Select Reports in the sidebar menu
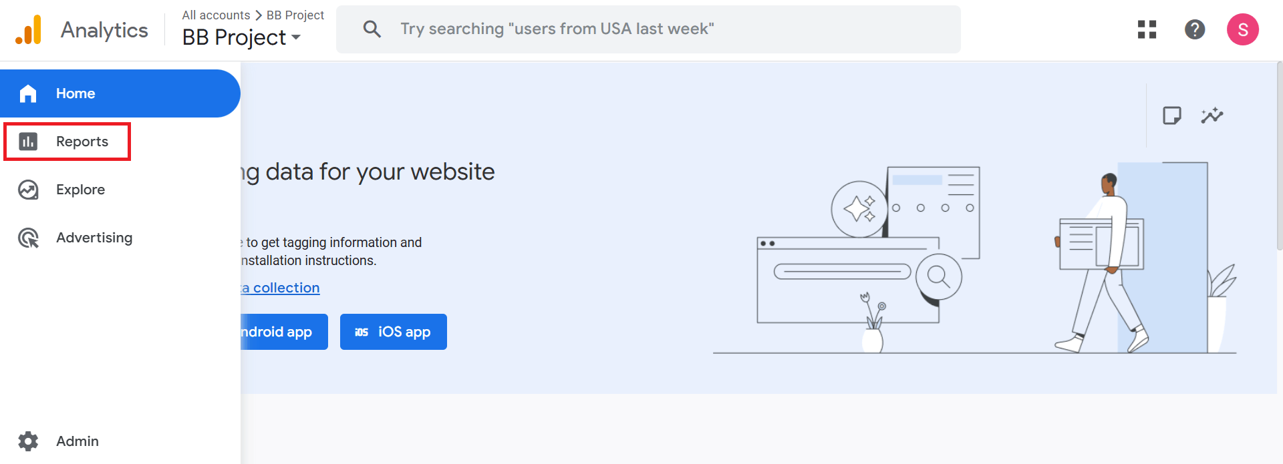 [x=82, y=142]
